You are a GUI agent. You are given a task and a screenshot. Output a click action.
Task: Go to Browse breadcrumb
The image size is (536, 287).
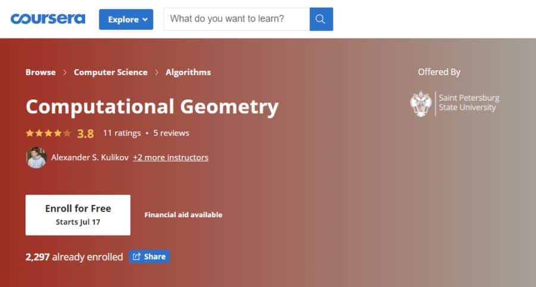click(40, 72)
